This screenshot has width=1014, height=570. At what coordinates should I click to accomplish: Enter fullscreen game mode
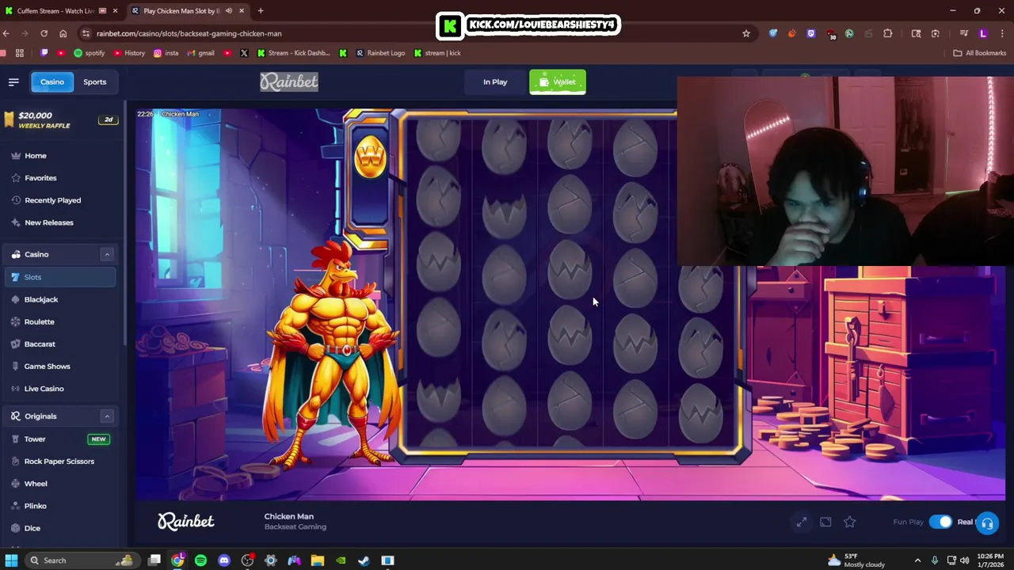pos(802,522)
